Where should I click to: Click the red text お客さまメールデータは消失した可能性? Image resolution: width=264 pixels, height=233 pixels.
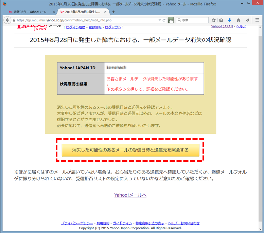coord(152,79)
